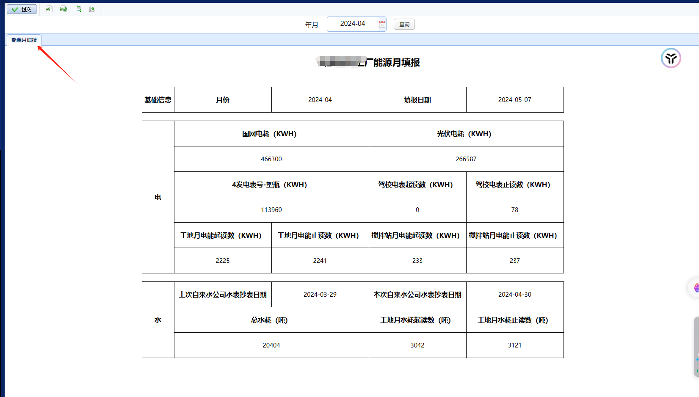Click the colorful brain icon at right edge
Screen dimensions: 699x397
point(696,288)
